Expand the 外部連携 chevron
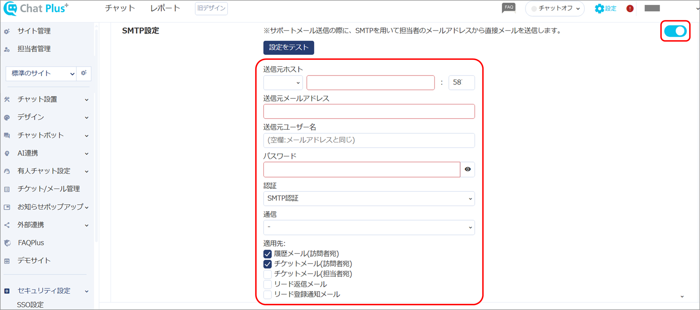 pos(86,225)
